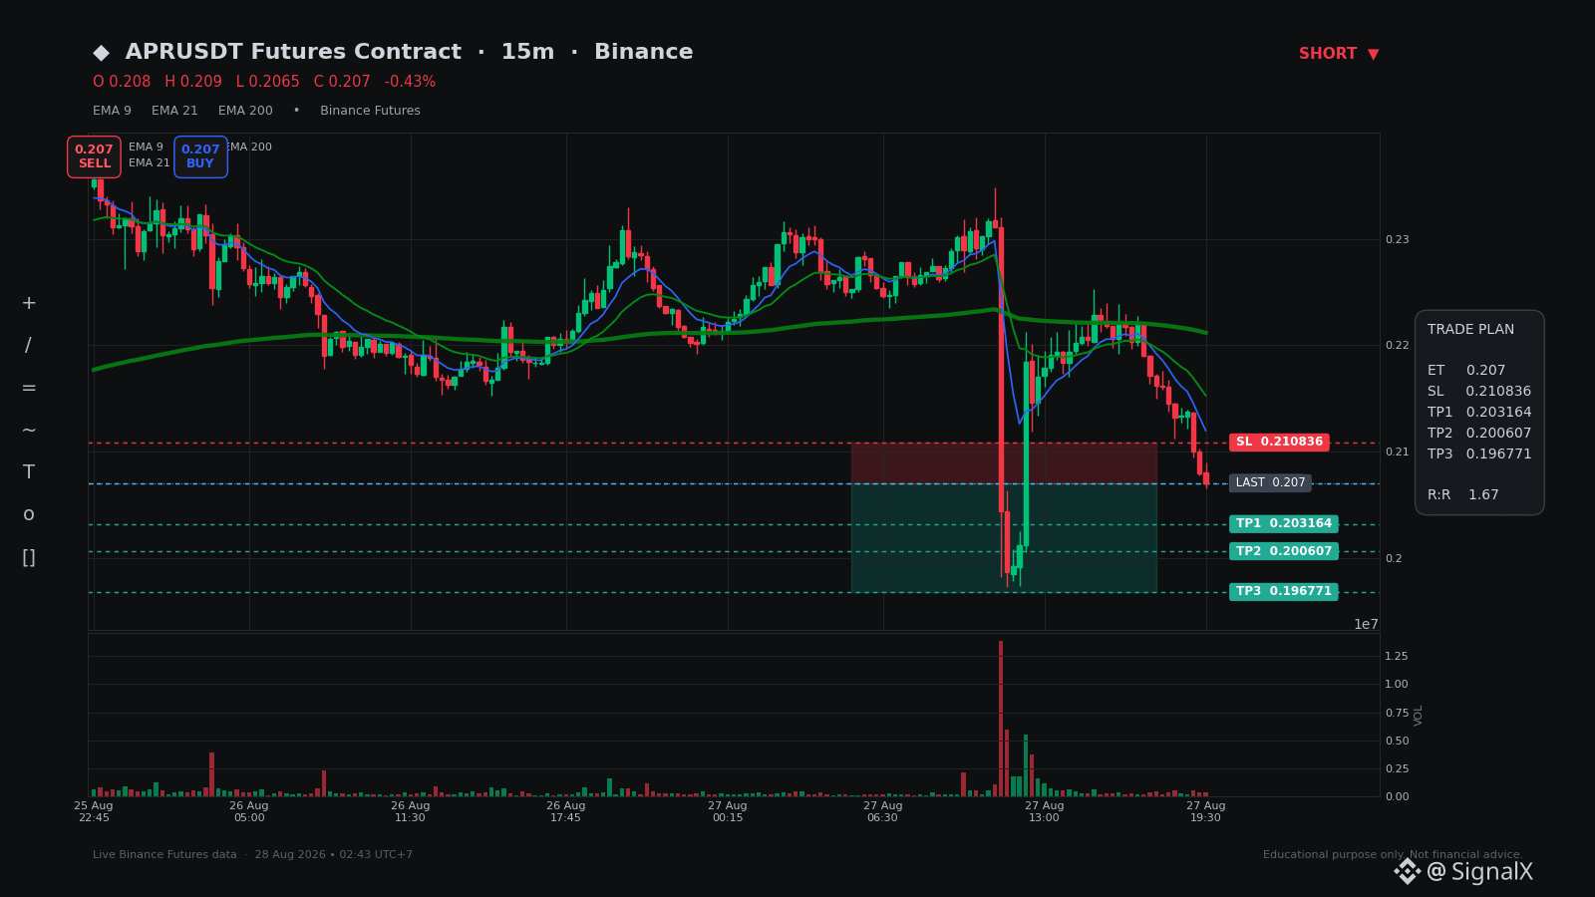Click the -0.43% change value
This screenshot has width=1595, height=897.
pos(410,82)
